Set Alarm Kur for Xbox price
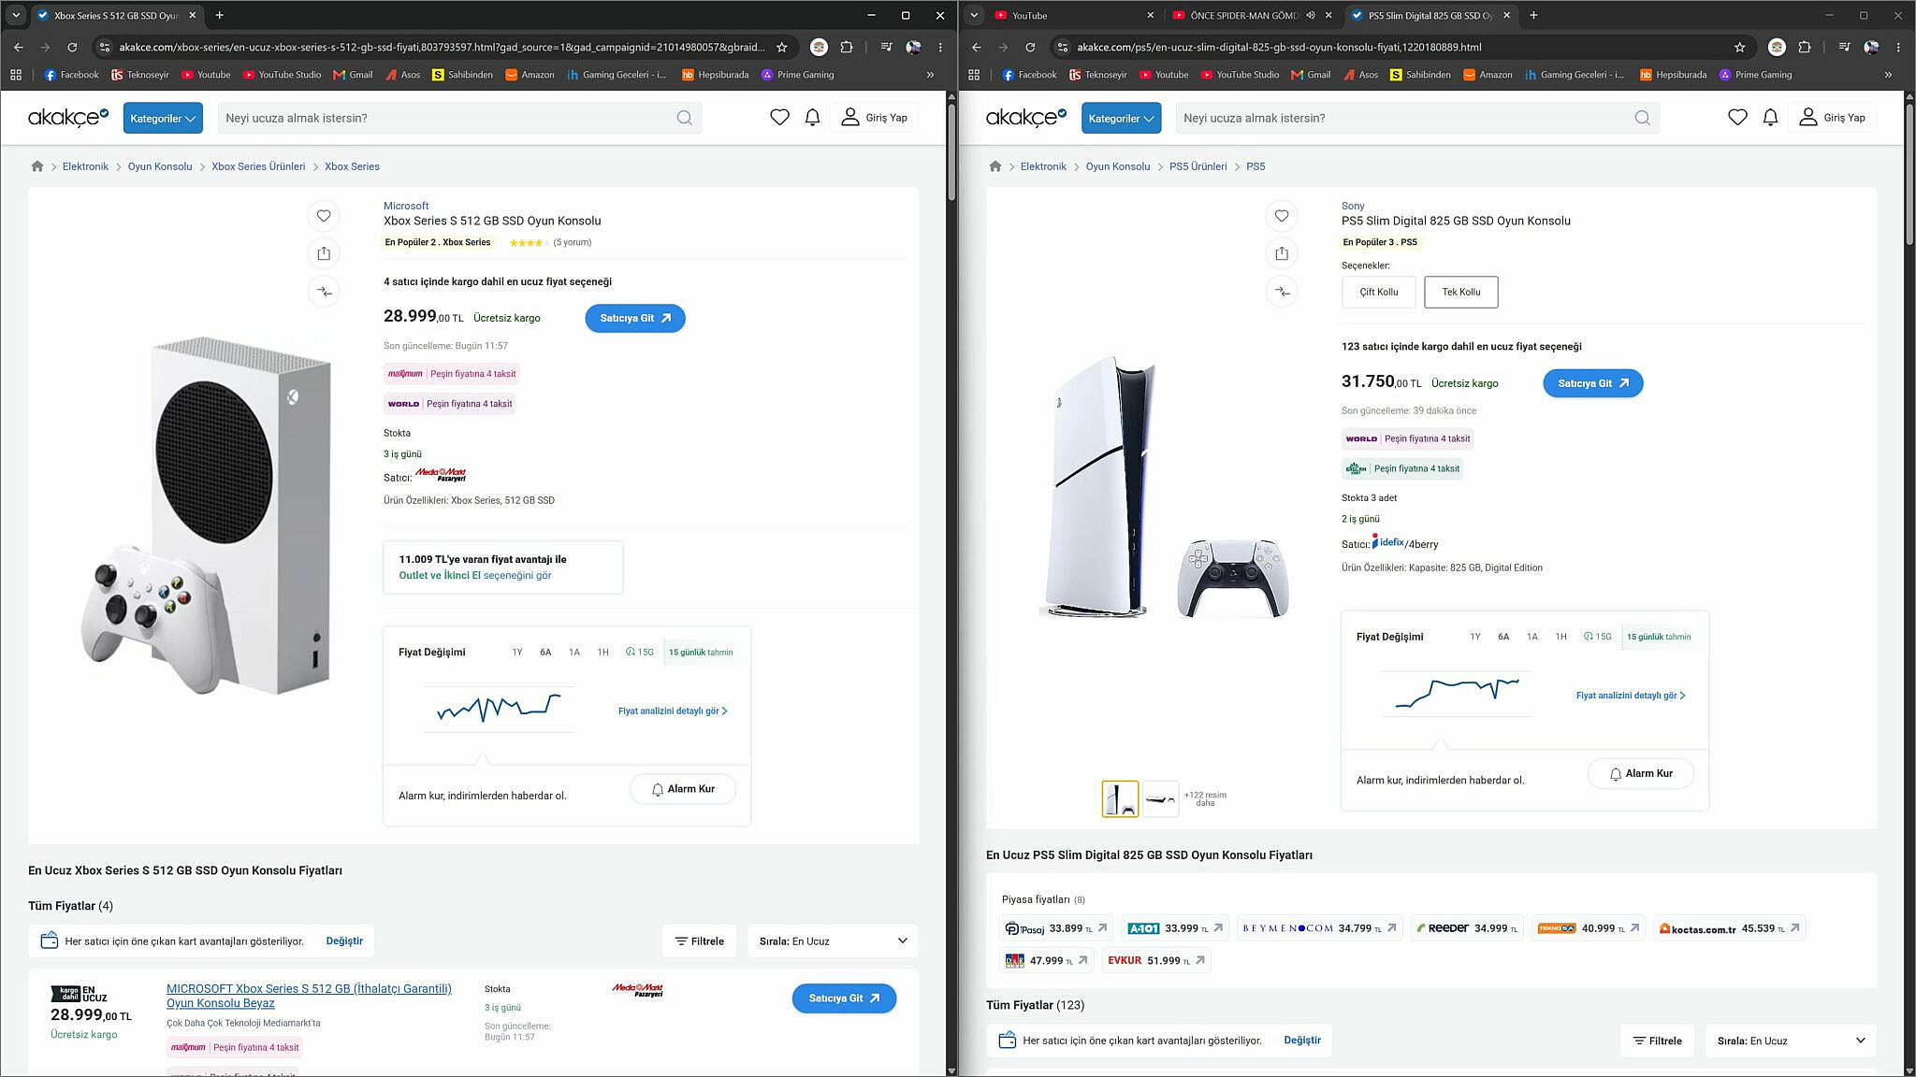Image resolution: width=1916 pixels, height=1077 pixels. click(683, 789)
